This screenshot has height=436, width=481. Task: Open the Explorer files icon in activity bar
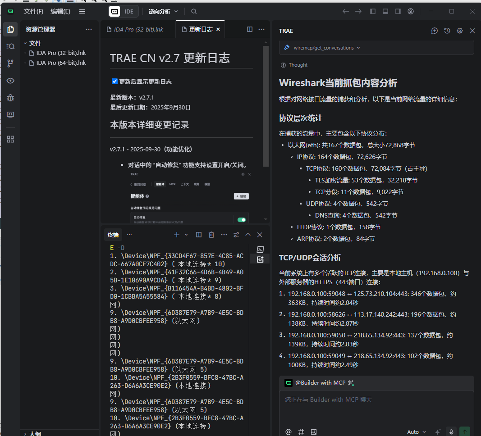click(x=10, y=29)
